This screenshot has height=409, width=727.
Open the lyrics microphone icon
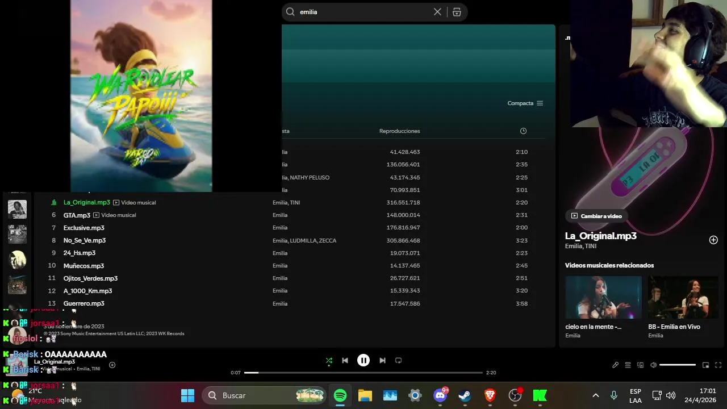pos(615,365)
